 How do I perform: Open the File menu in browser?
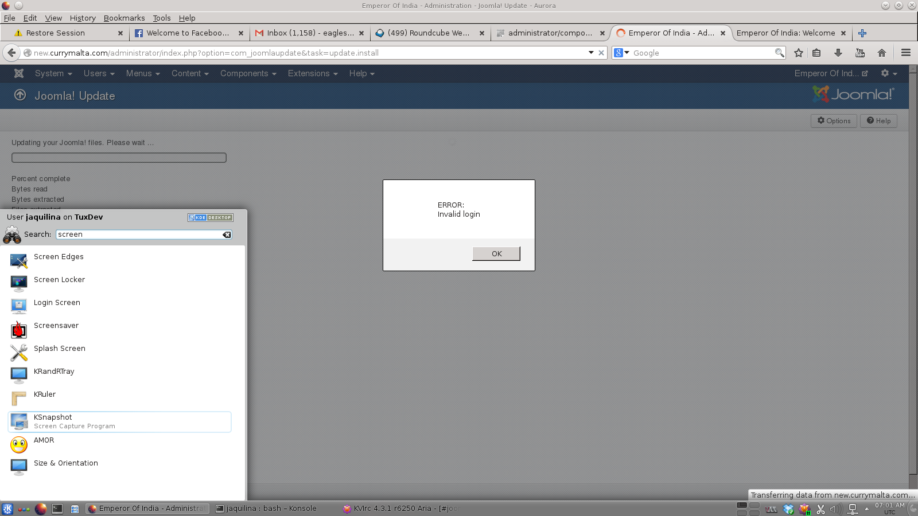(10, 18)
